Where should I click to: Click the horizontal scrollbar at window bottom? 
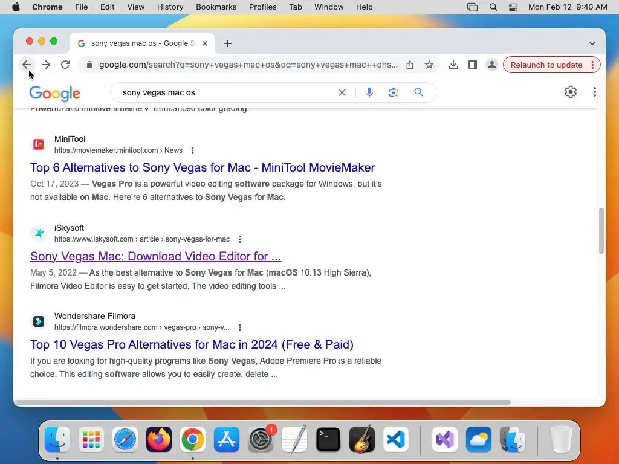263,402
